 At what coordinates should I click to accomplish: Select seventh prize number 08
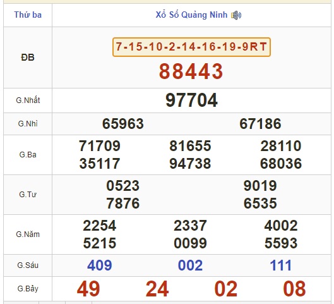[x=294, y=289]
